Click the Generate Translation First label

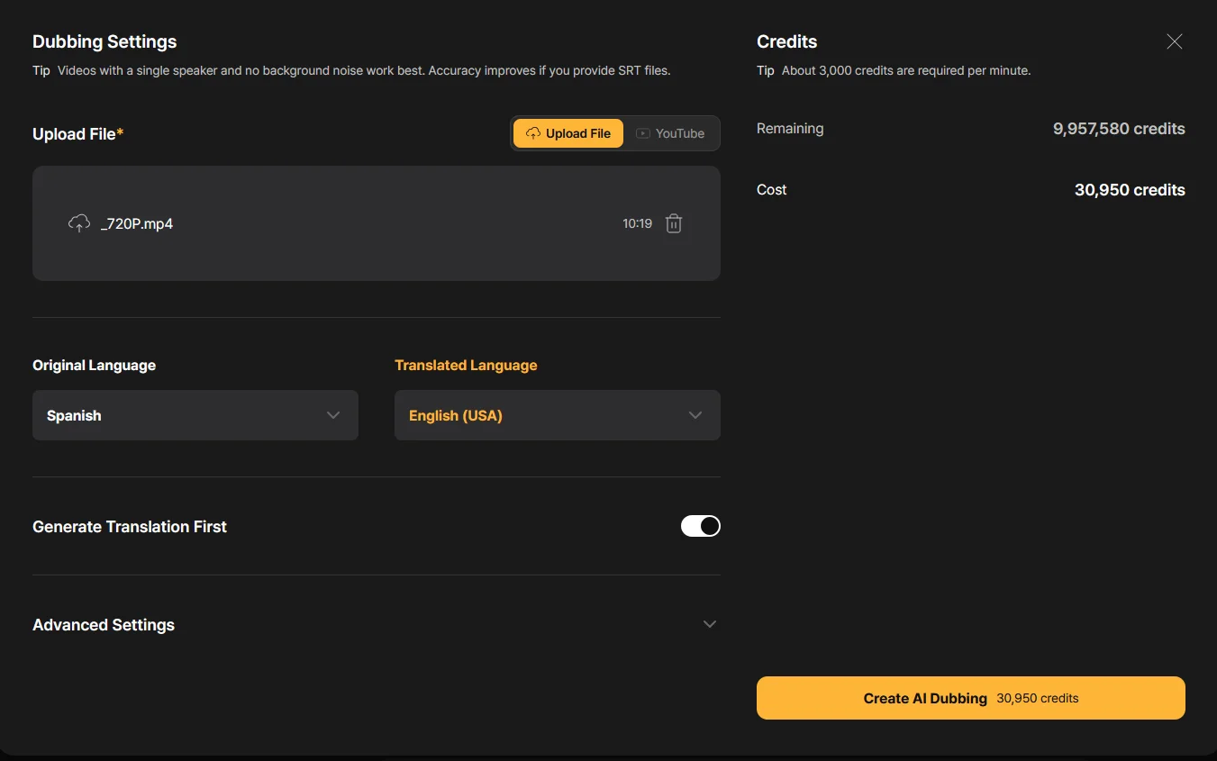click(130, 527)
